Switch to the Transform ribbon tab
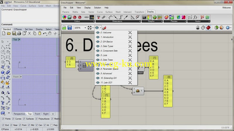 [x=139, y=12]
